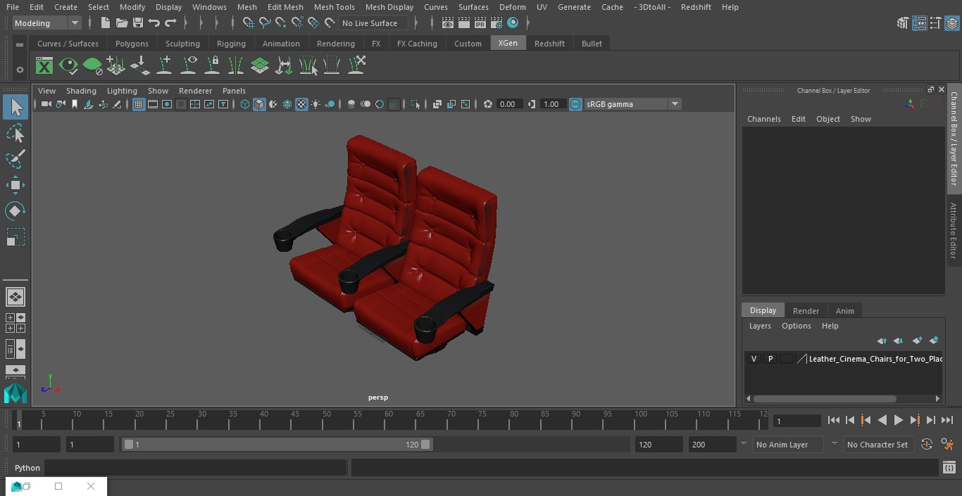Open sRGB gamma dropdown arrow
Screen dimensions: 962x496
[675, 104]
